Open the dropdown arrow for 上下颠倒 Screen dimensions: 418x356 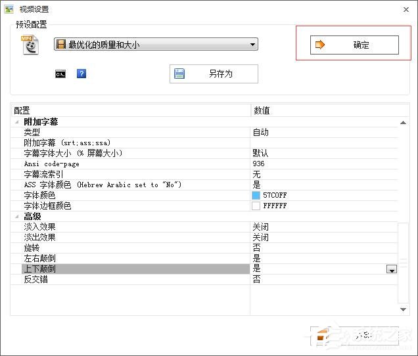(391, 269)
